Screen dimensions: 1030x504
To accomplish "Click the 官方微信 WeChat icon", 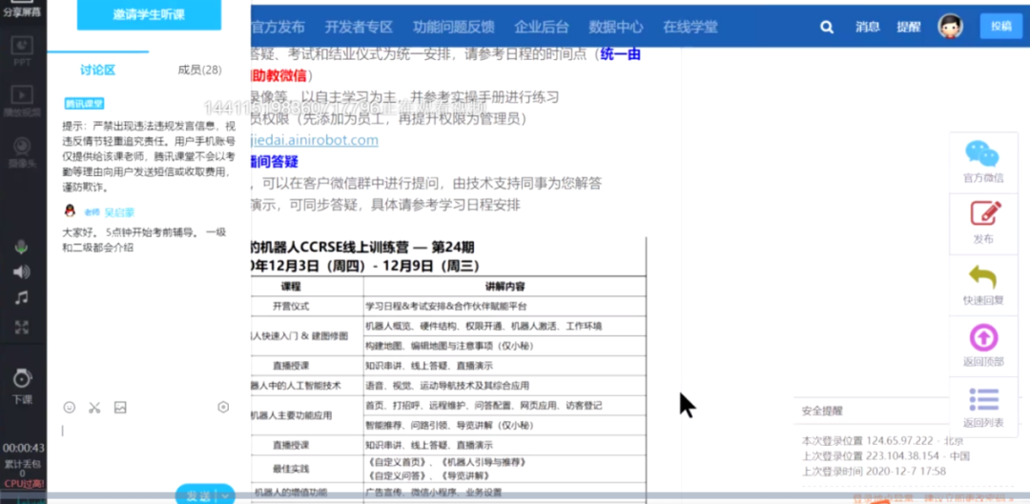I will tap(983, 162).
